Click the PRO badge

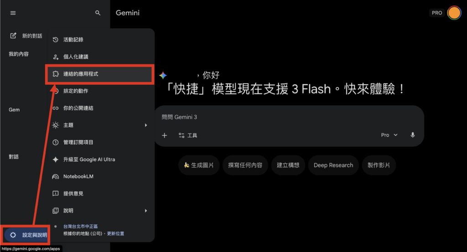pyautogui.click(x=436, y=13)
